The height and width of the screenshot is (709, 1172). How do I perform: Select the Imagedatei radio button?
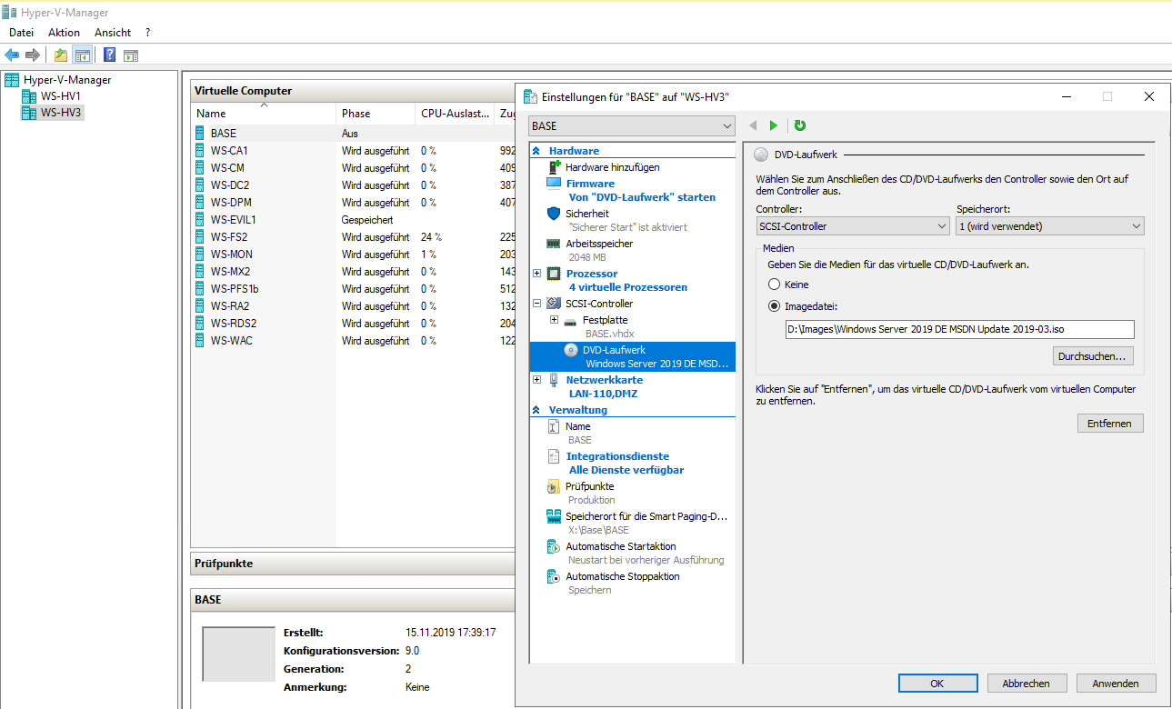[x=775, y=306]
